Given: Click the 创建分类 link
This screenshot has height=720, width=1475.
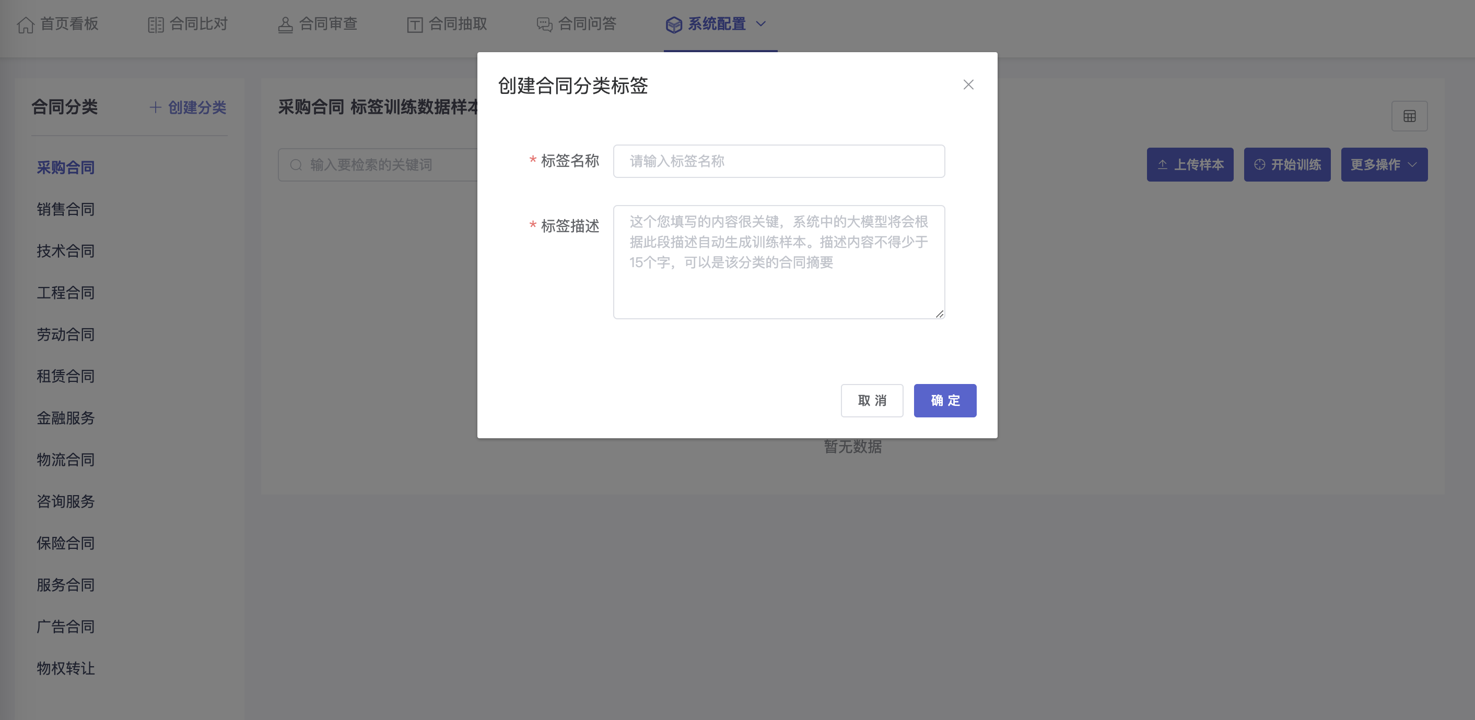Looking at the screenshot, I should (189, 107).
